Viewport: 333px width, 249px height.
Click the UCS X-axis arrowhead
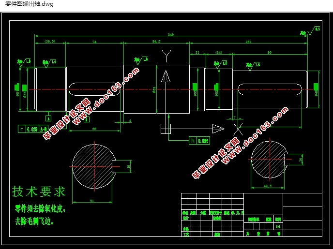click(218, 129)
